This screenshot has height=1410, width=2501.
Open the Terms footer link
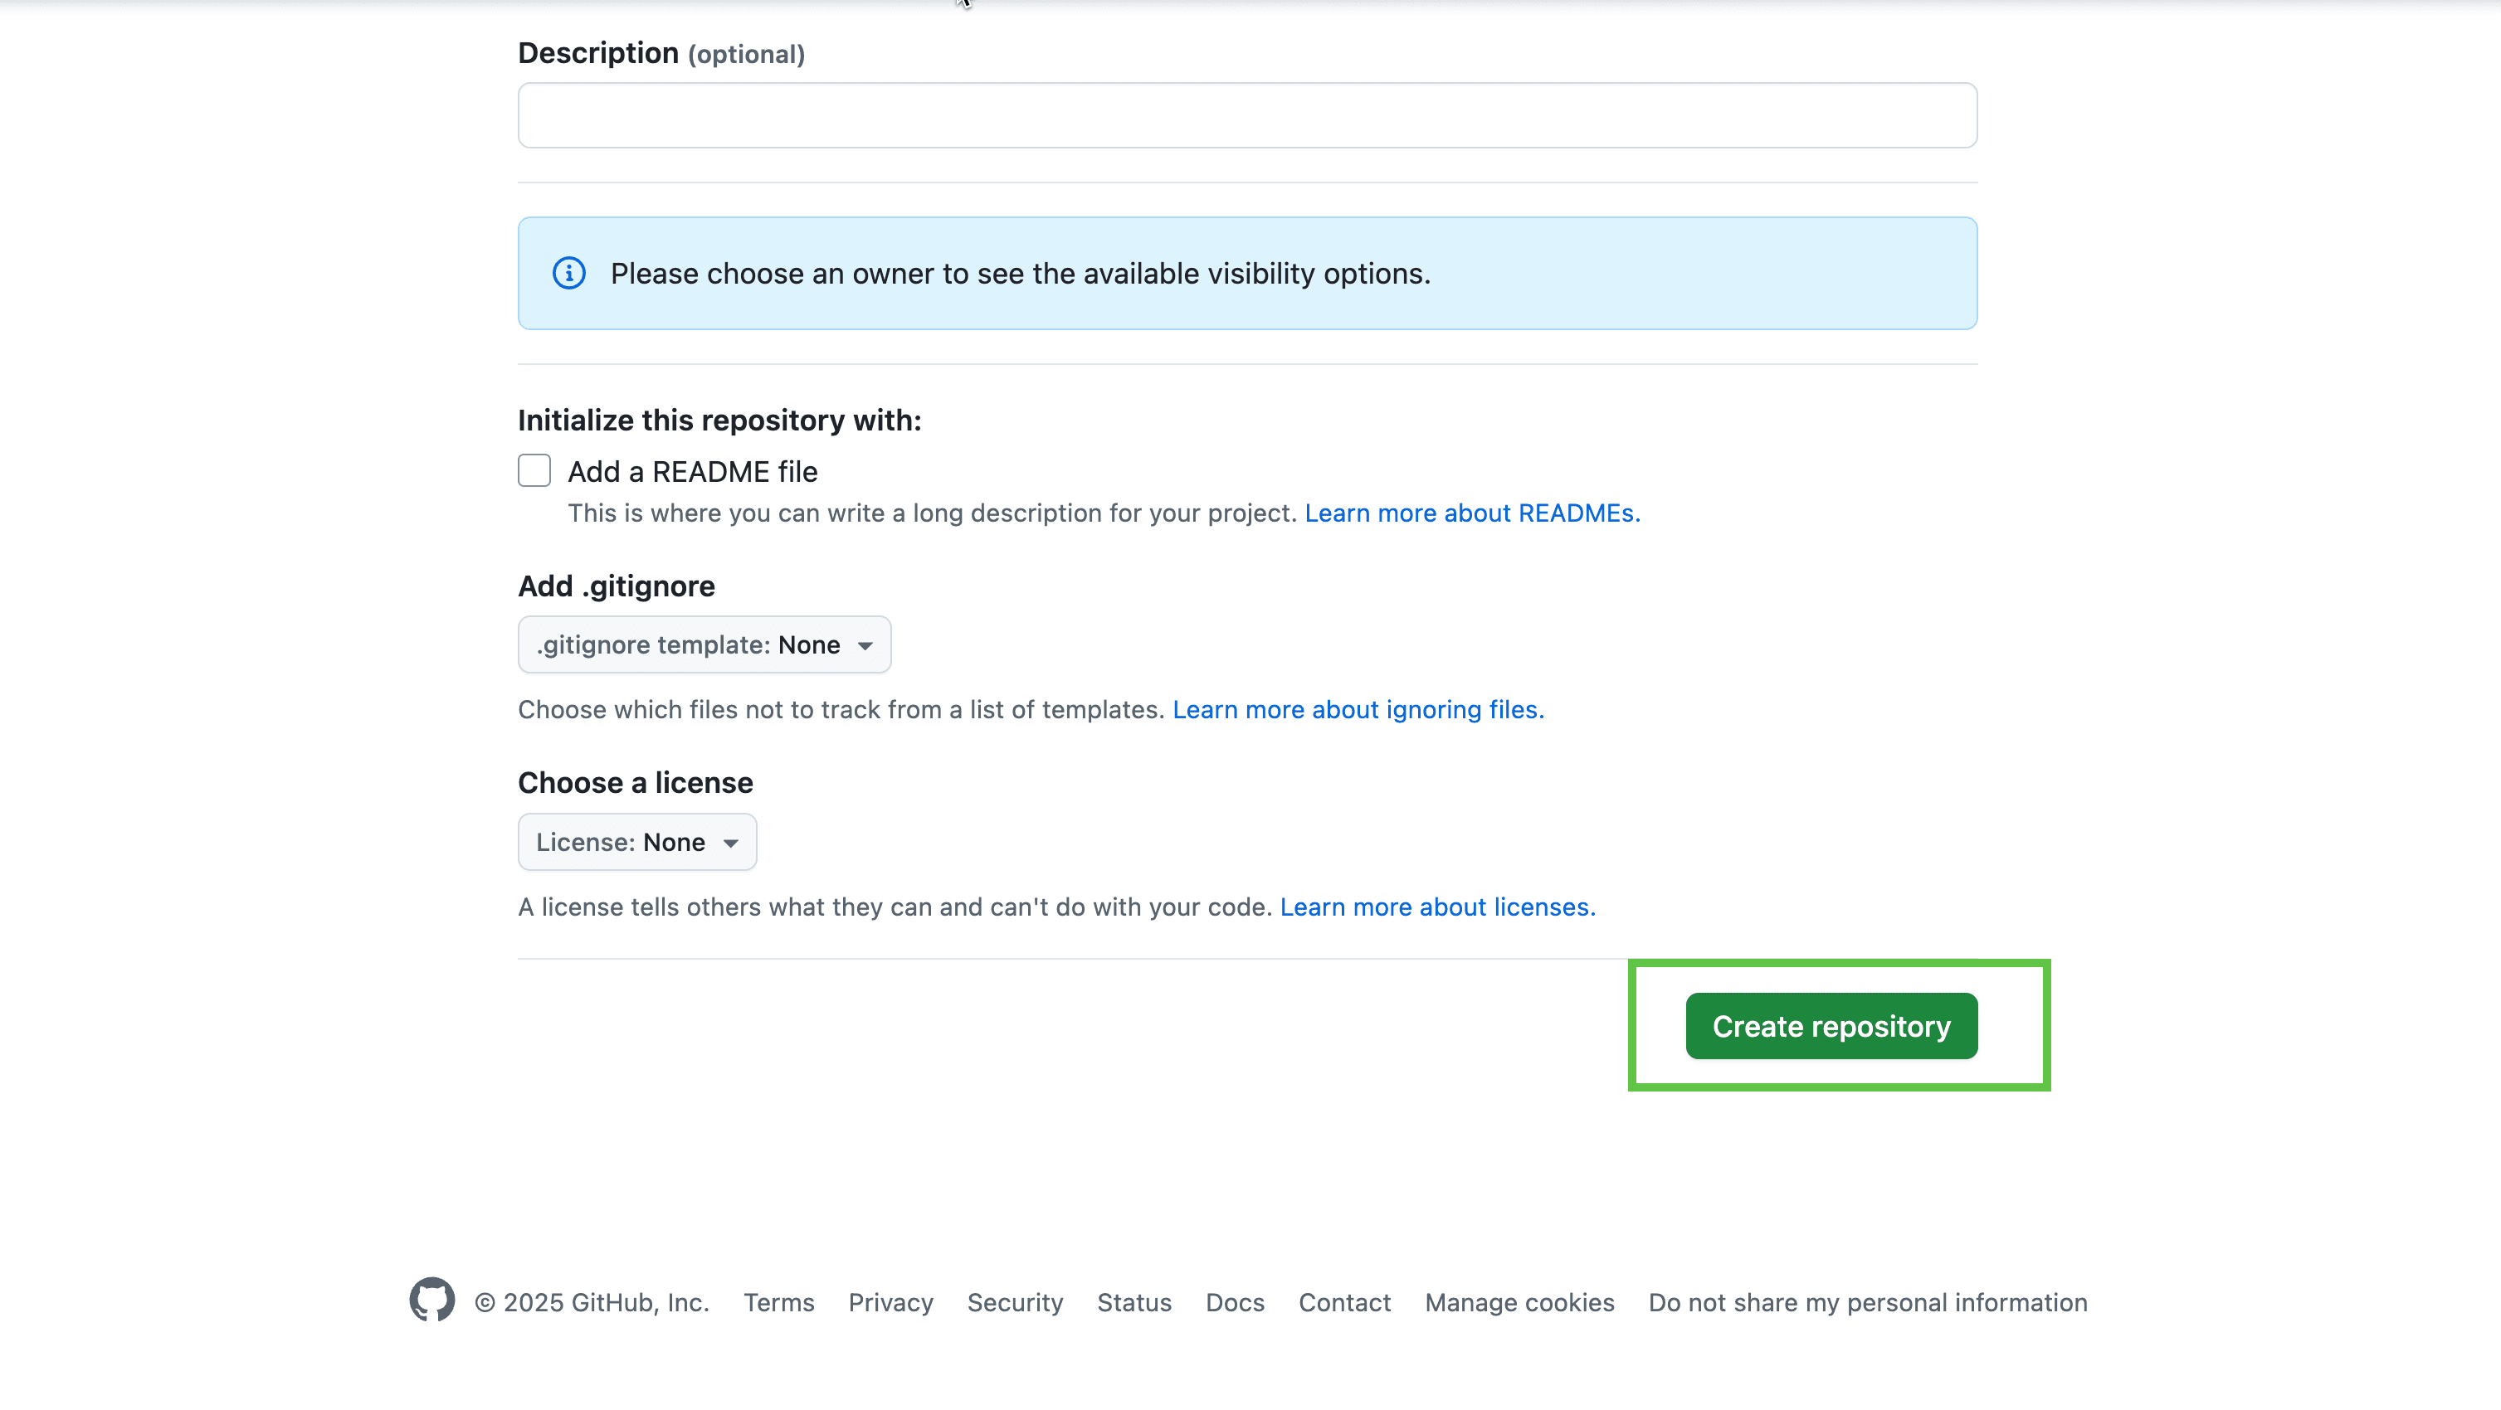pos(778,1302)
